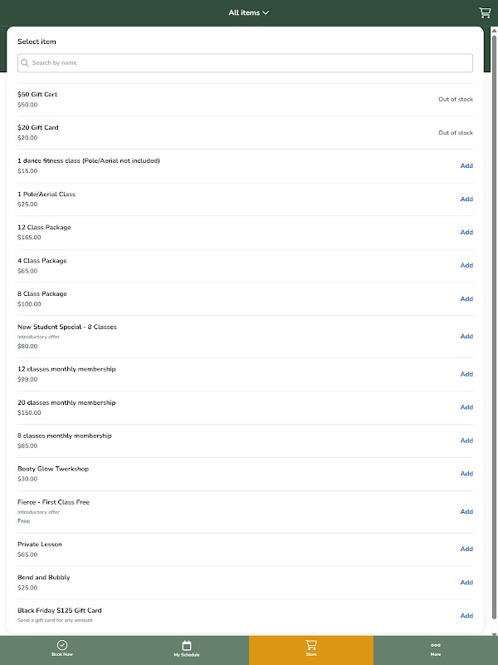Add the 12 Class Package
The height and width of the screenshot is (665, 498).
coord(466,233)
